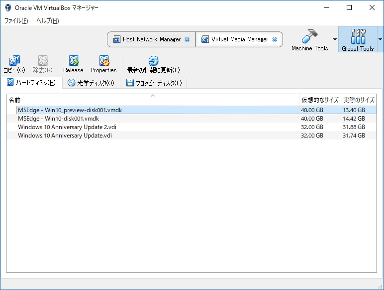Viewport: 384px width, 290px height.
Task: Click the VirtualBox title bar logo
Action: 8,7
